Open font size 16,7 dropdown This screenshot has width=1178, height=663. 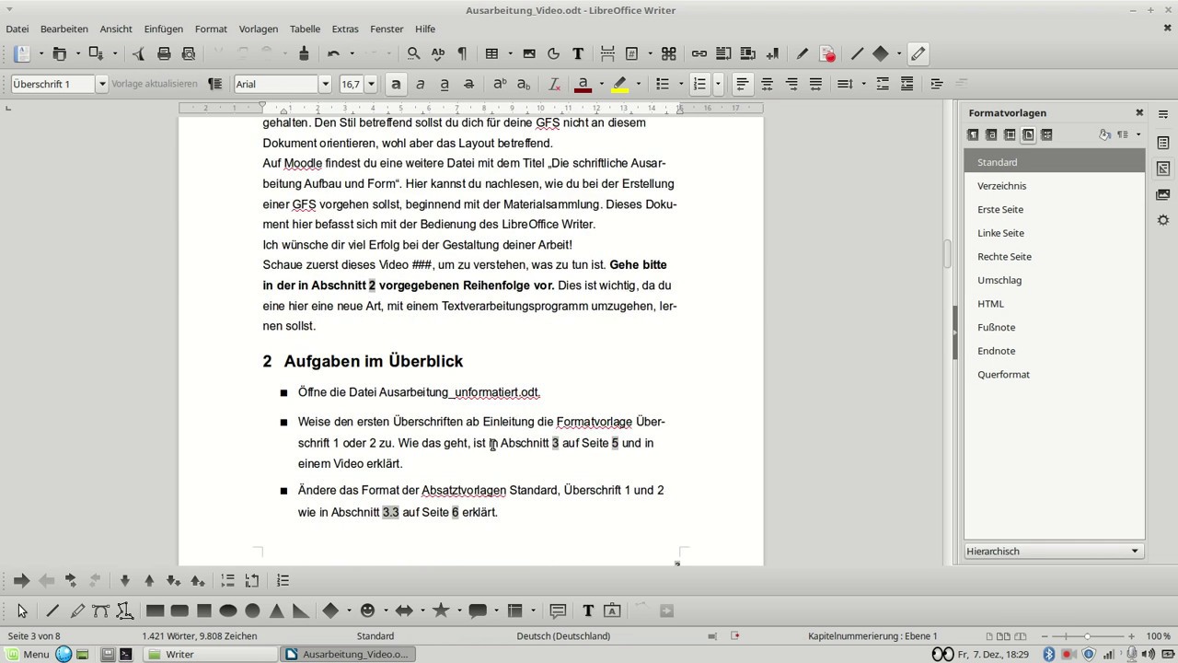(x=371, y=84)
